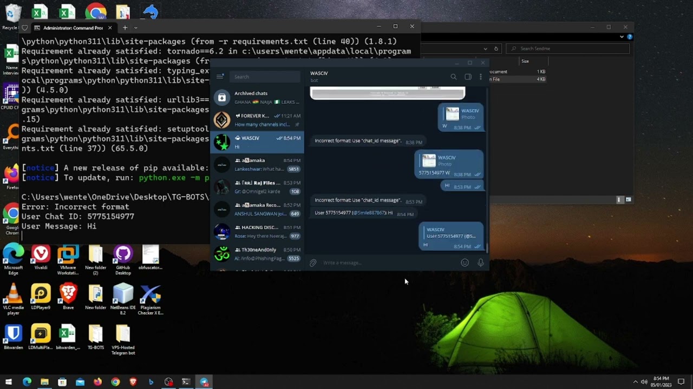This screenshot has height=389, width=693.
Task: Open the taskbar clock showing 8:54 PM
Action: 661,382
